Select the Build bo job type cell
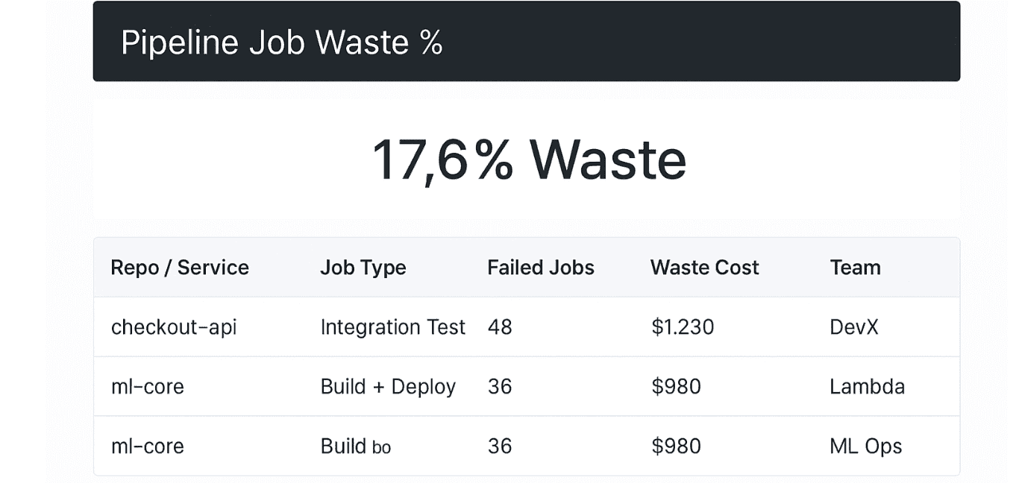This screenshot has height=483, width=1016. [x=356, y=446]
